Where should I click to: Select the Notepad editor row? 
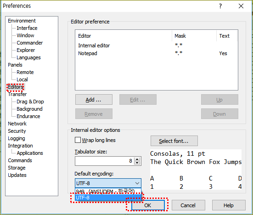coord(156,53)
